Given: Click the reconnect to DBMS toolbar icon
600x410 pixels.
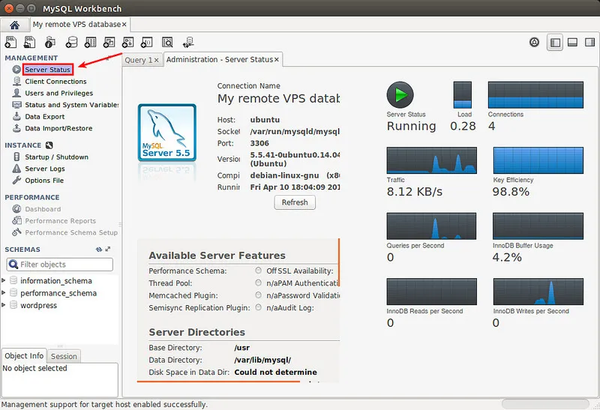Looking at the screenshot, I should pos(187,42).
